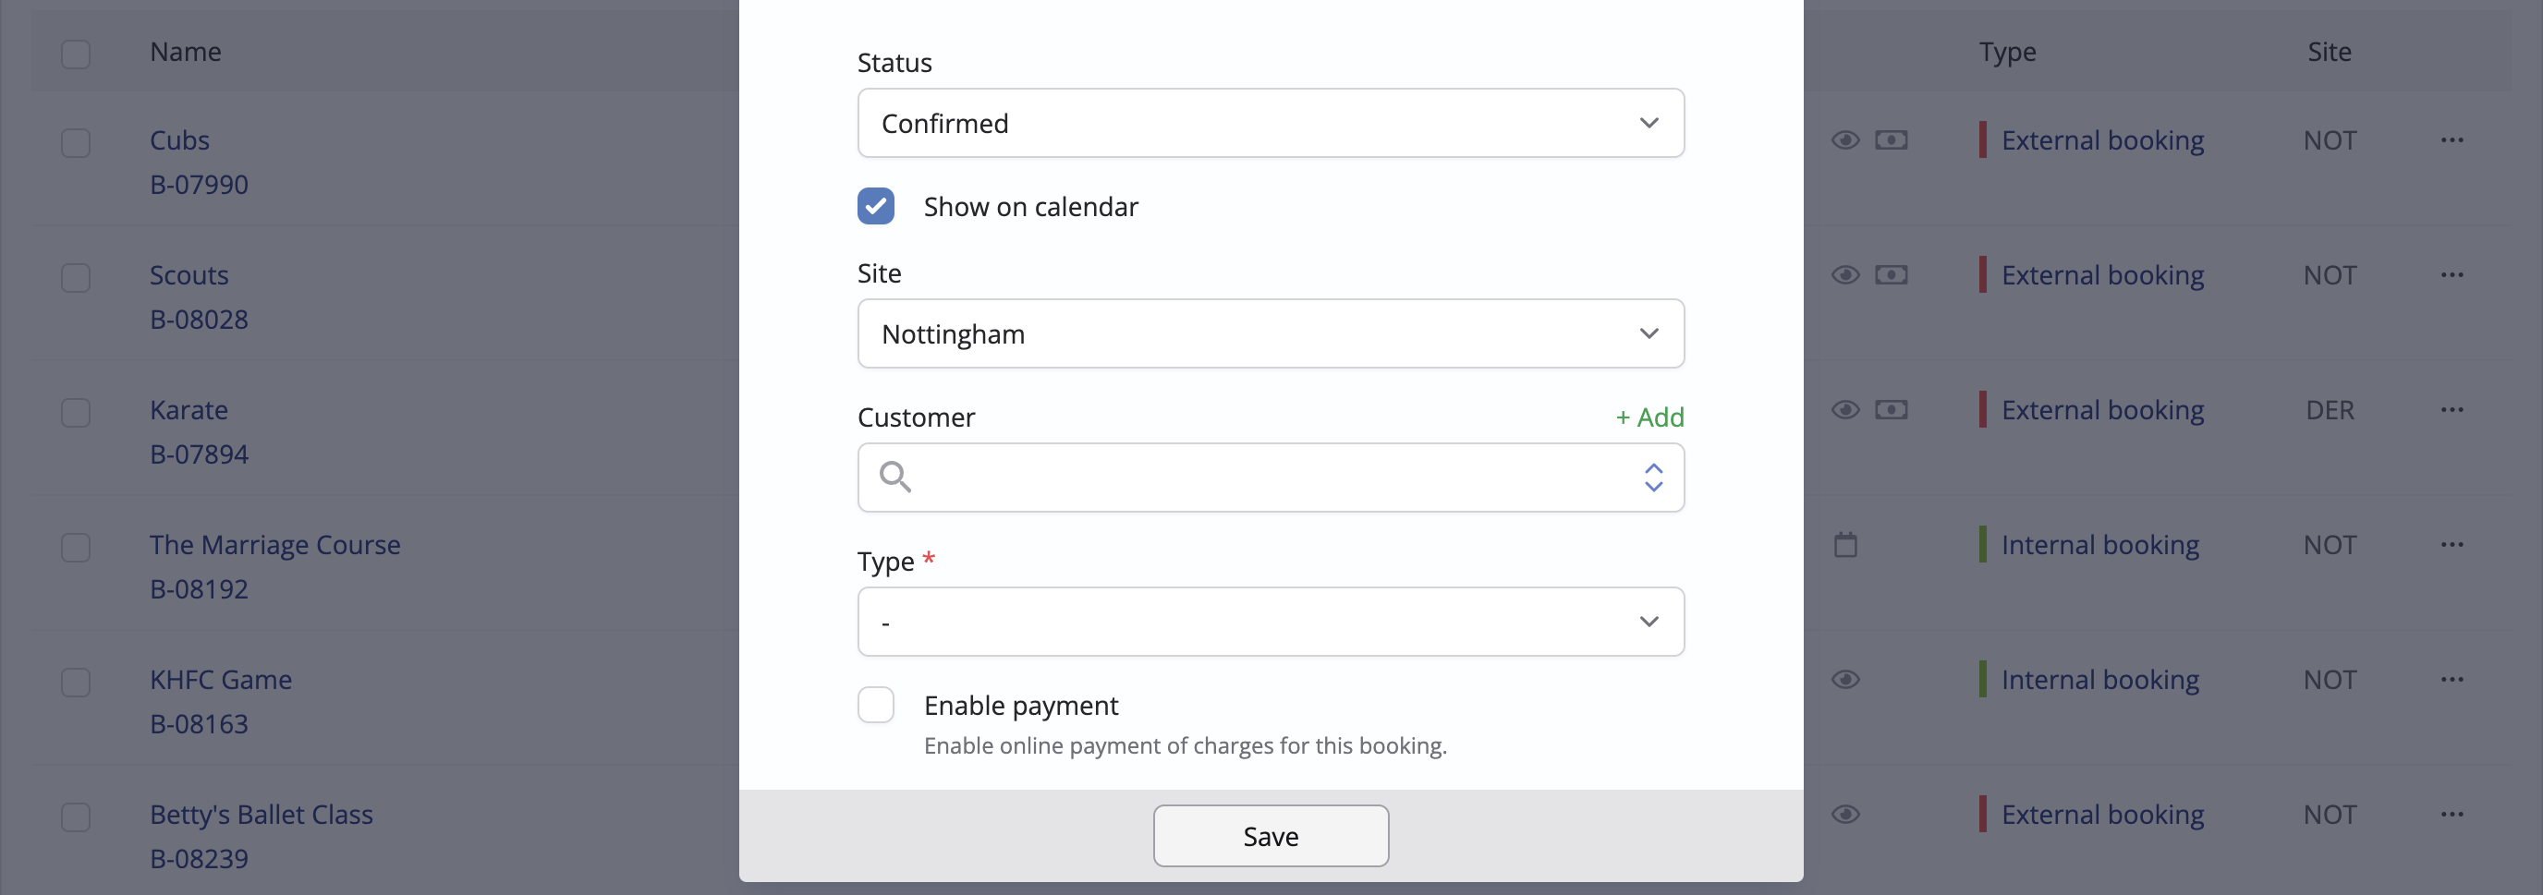Image resolution: width=2543 pixels, height=895 pixels.
Task: Click the payment icon in Karate row
Action: pyautogui.click(x=1891, y=409)
